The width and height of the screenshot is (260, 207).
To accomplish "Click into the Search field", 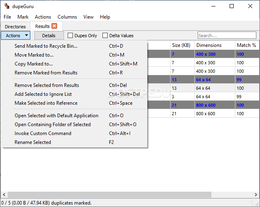I will point(227,36).
